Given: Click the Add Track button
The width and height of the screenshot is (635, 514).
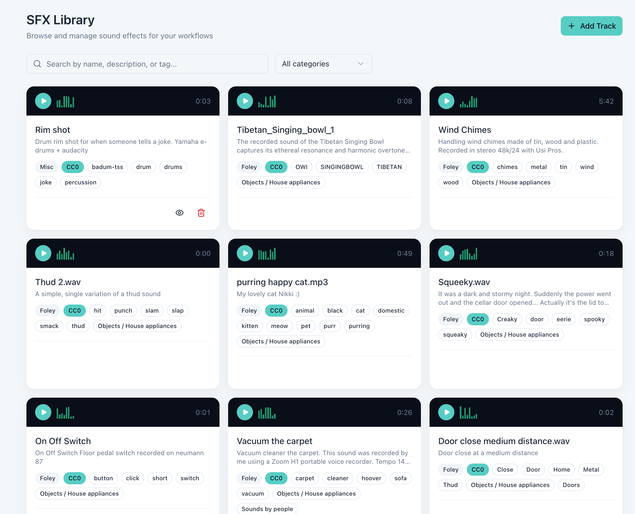Looking at the screenshot, I should 591,26.
